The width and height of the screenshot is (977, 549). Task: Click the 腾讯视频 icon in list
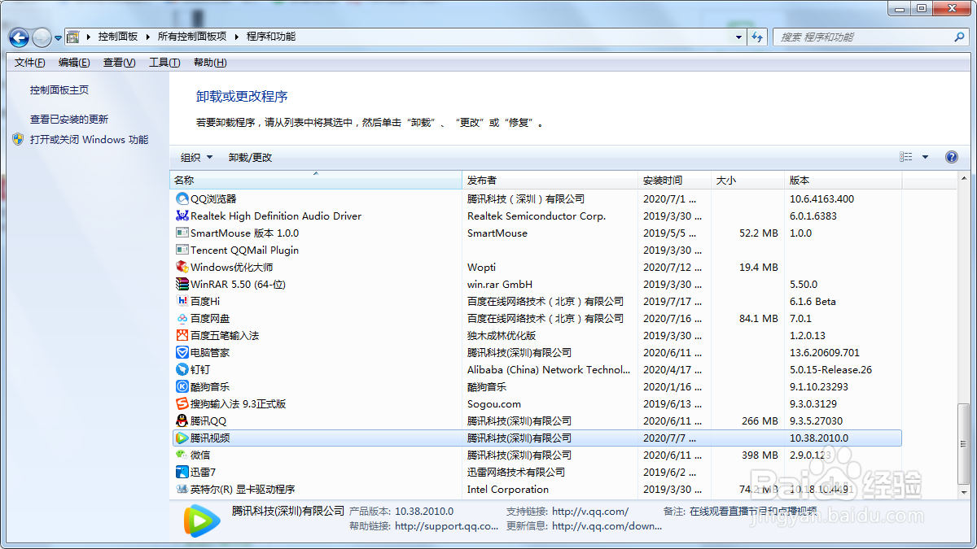182,438
